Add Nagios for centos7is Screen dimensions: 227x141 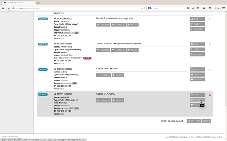[133, 25]
